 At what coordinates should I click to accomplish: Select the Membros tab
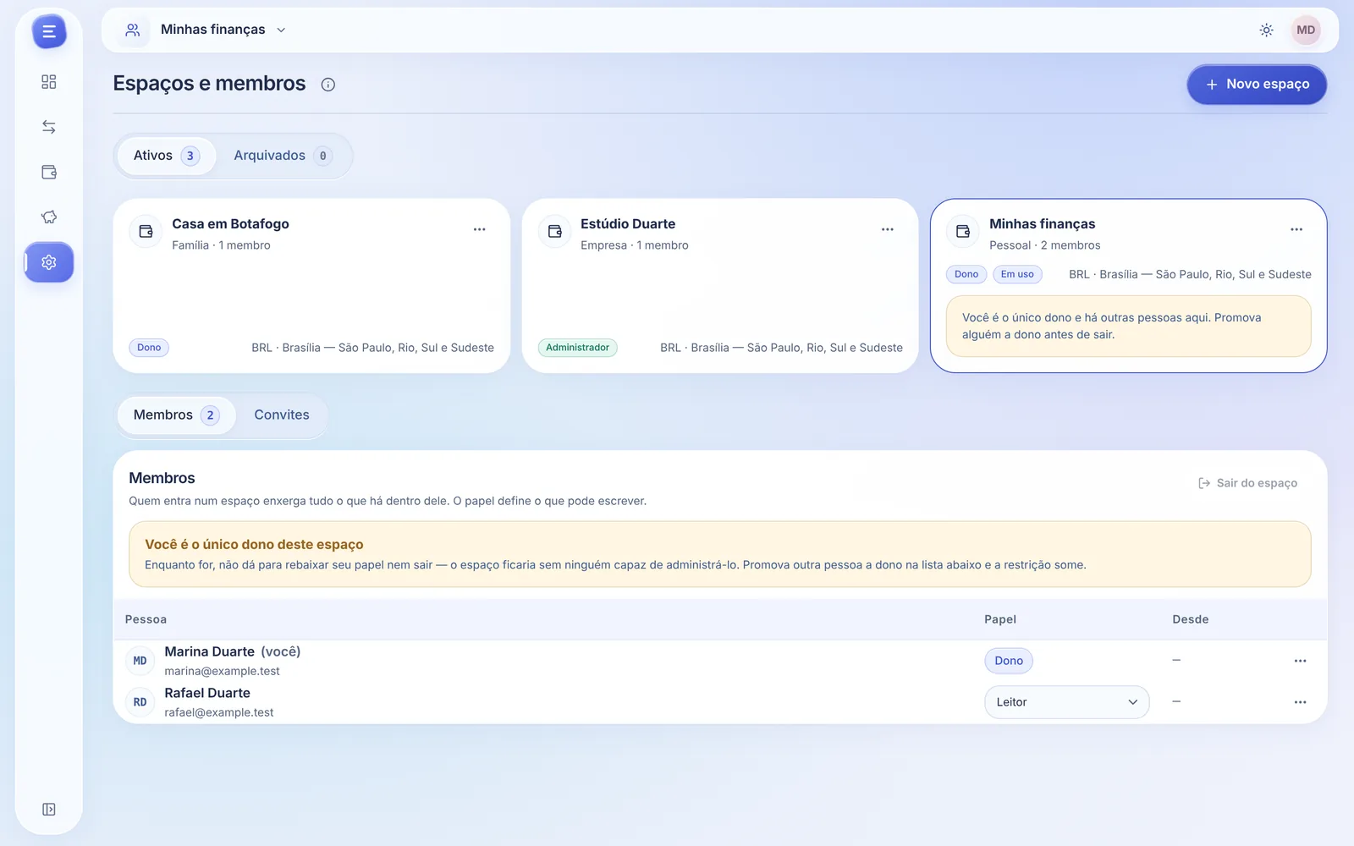176,415
